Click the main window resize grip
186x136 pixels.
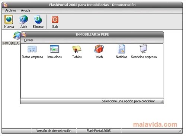[180, 131]
